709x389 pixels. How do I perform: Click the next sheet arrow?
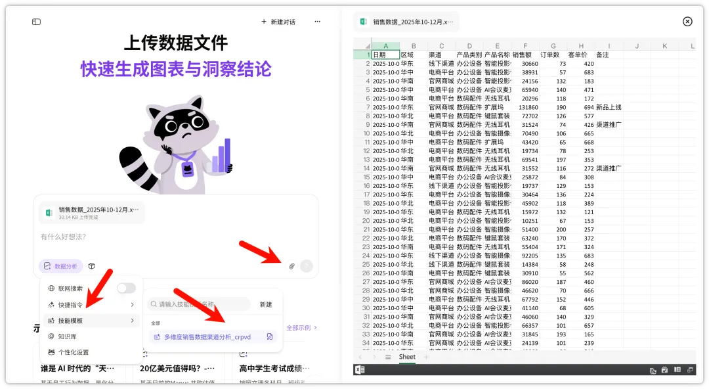click(x=374, y=357)
